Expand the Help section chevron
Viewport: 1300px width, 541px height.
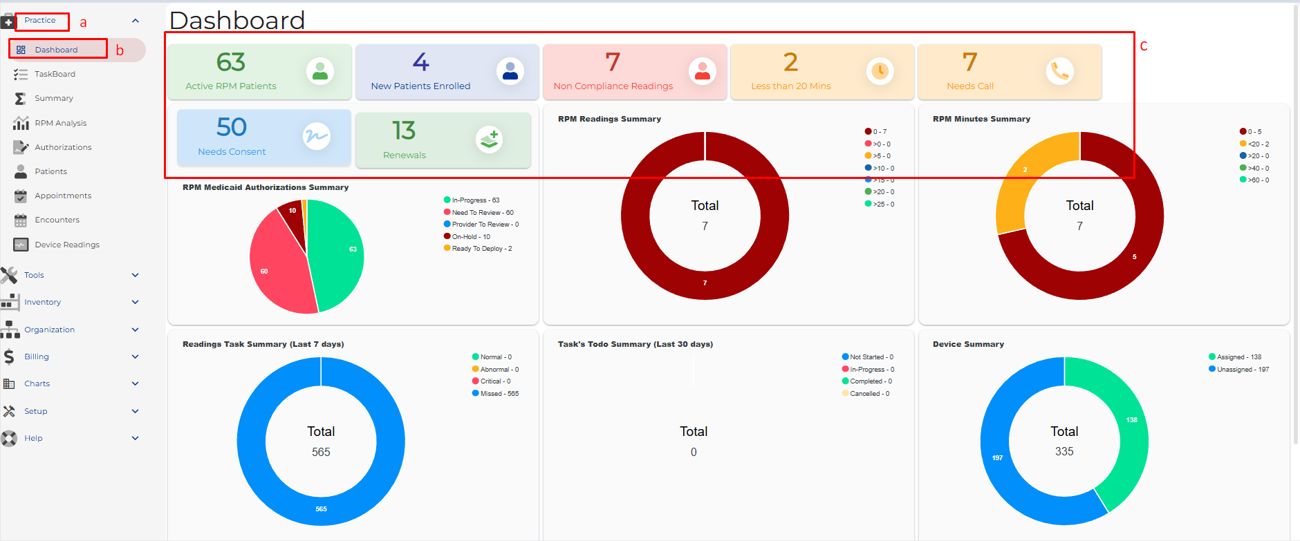tap(136, 438)
